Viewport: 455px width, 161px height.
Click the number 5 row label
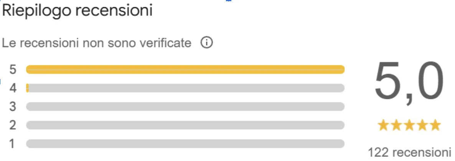pos(13,69)
